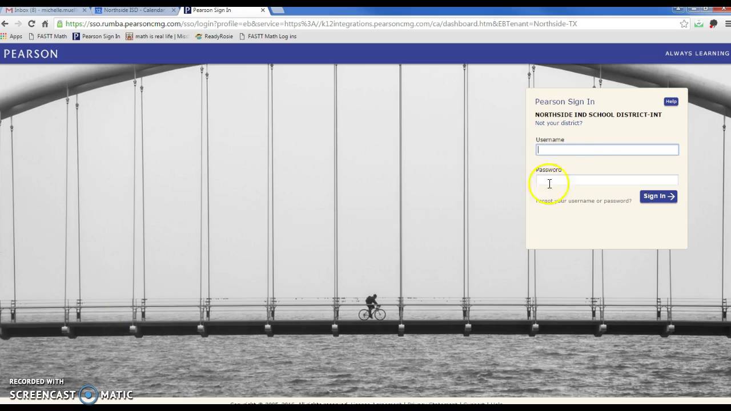Close the Pearson Sign In tab
This screenshot has width=731, height=411.
[x=263, y=10]
